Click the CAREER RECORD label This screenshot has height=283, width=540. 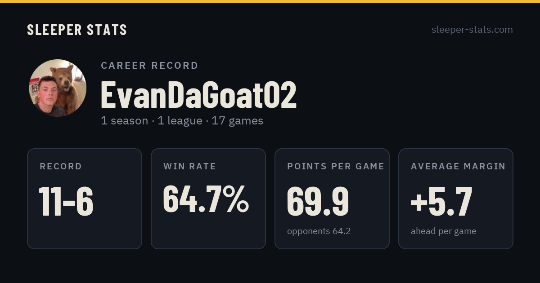click(x=149, y=66)
